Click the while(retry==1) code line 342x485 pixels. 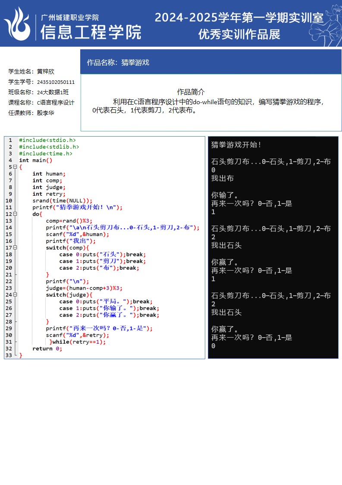pos(78,342)
